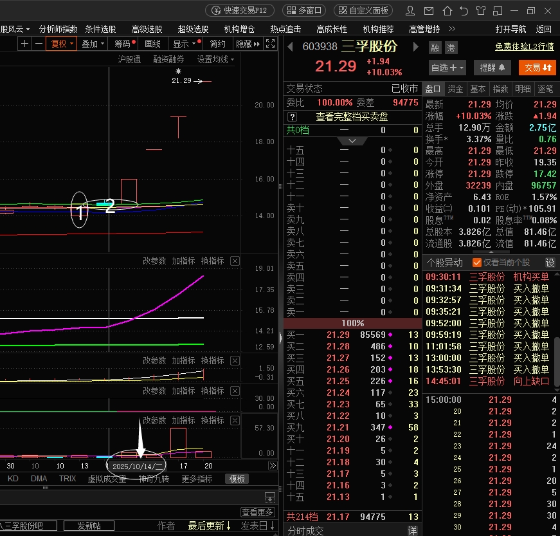Open 叠加 overlay dropdown
This screenshot has height=536, width=560.
pyautogui.click(x=93, y=44)
